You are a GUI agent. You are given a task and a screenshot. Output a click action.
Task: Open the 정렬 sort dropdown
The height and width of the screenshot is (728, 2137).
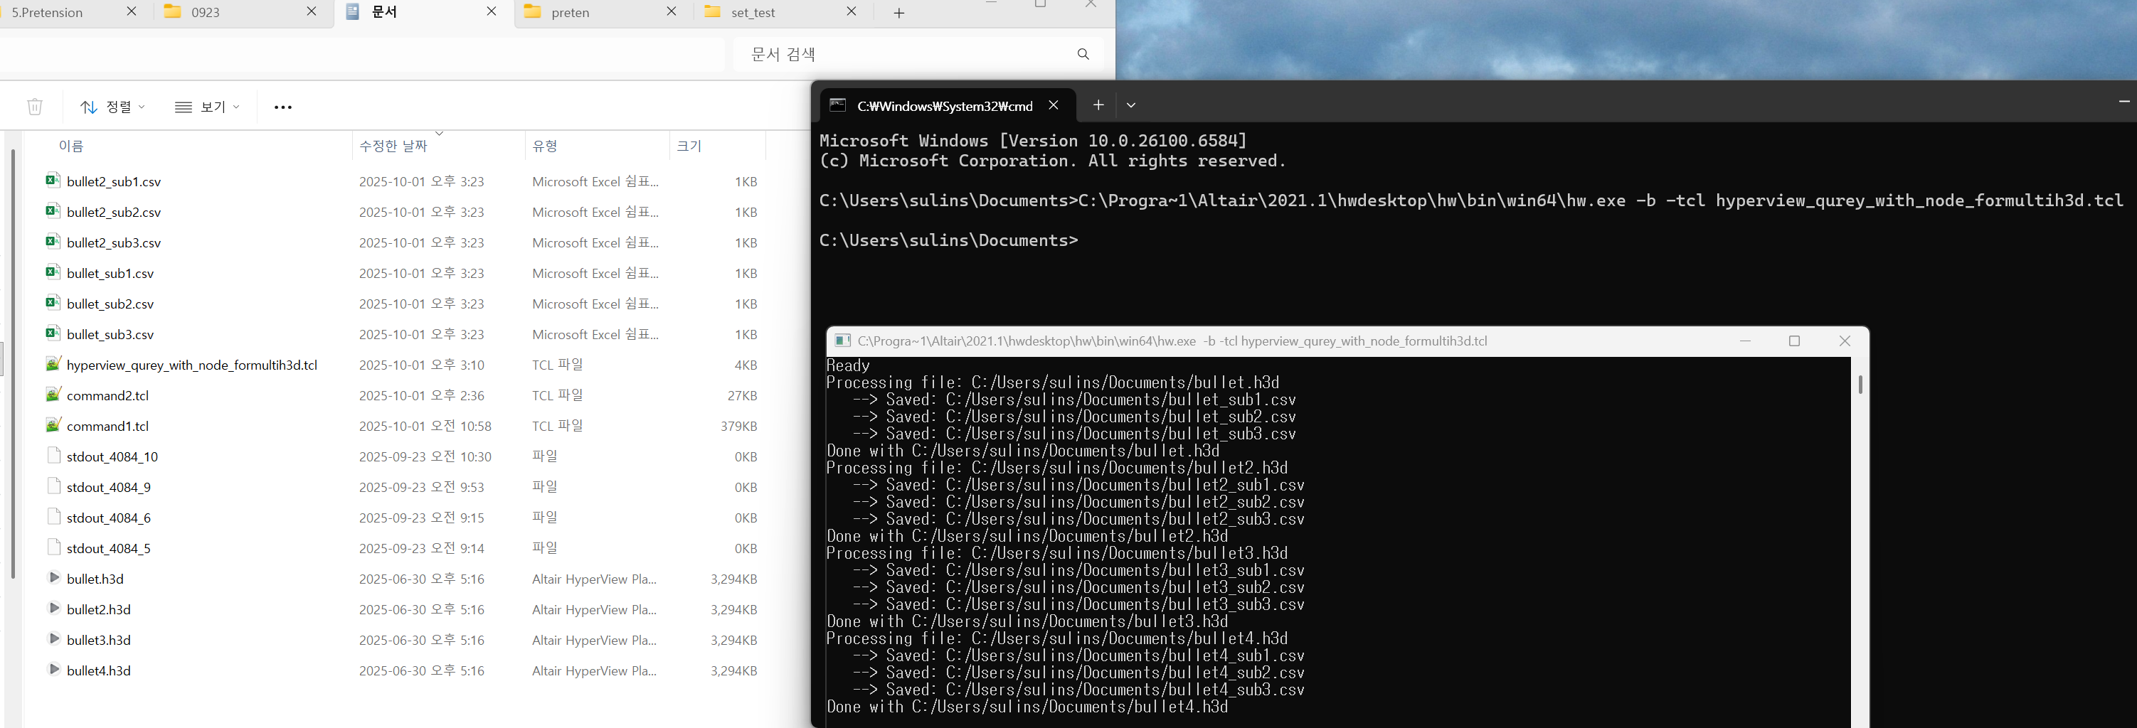pyautogui.click(x=113, y=107)
